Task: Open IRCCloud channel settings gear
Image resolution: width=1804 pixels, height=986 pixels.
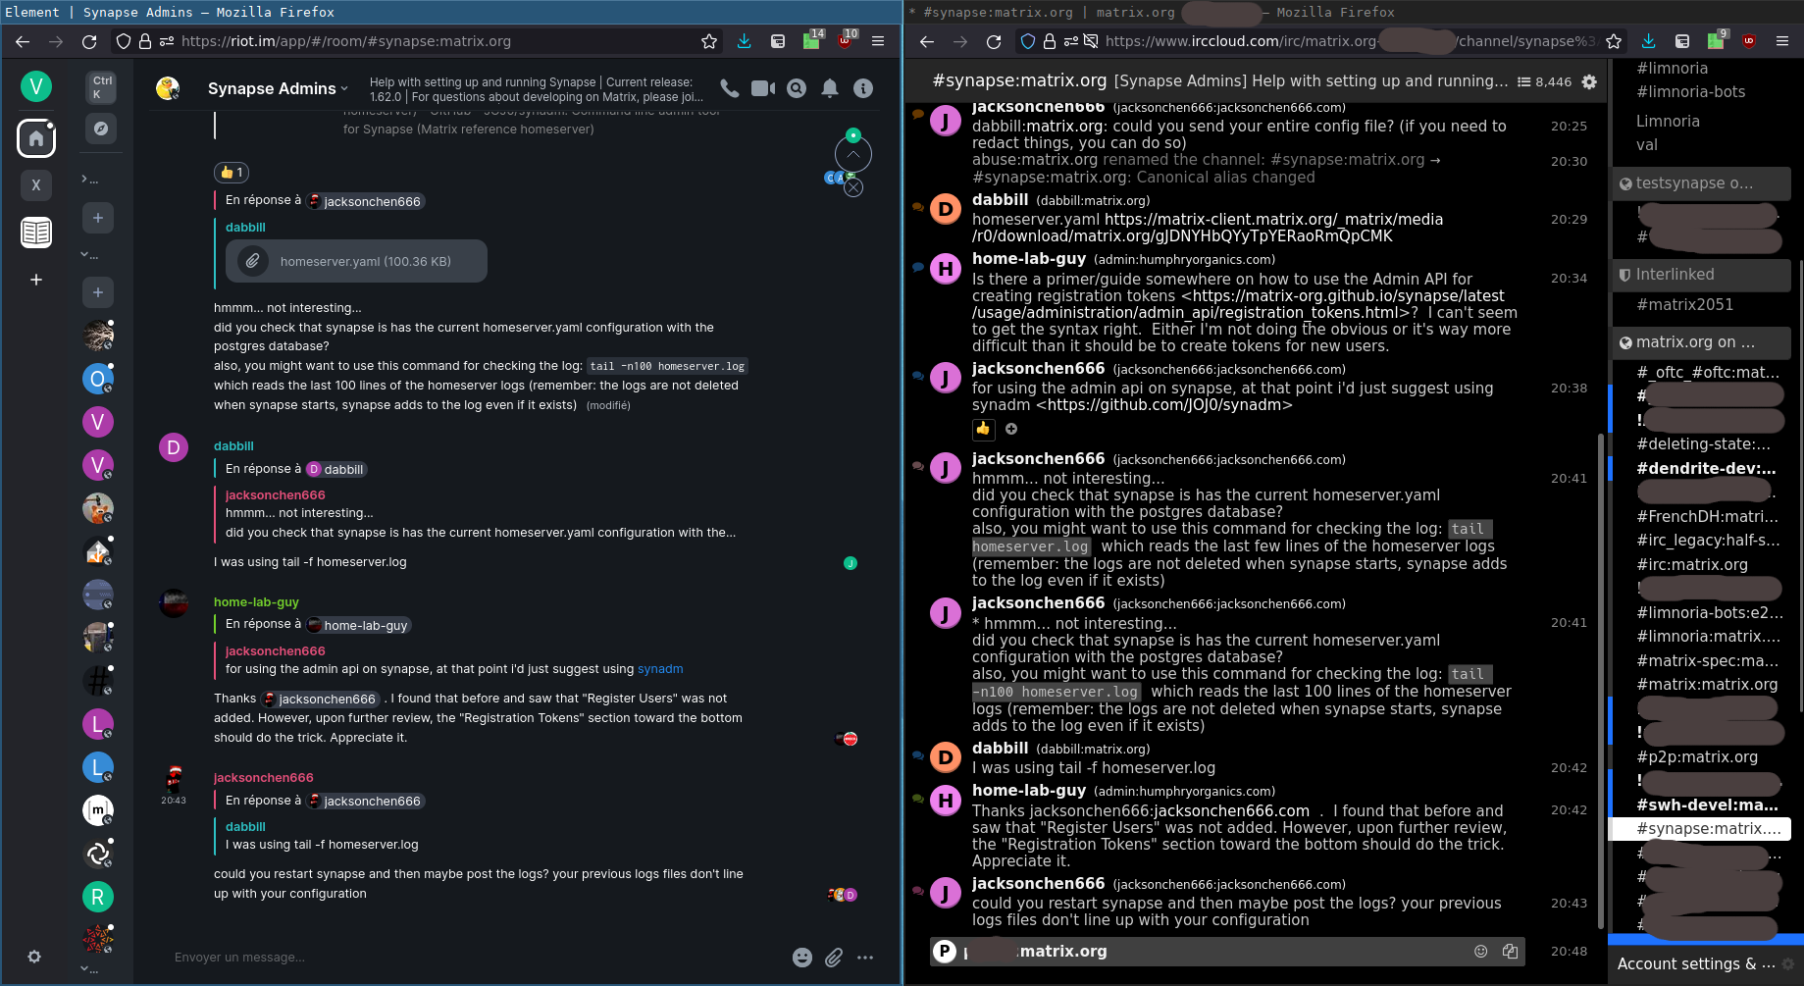Action: 1589,82
